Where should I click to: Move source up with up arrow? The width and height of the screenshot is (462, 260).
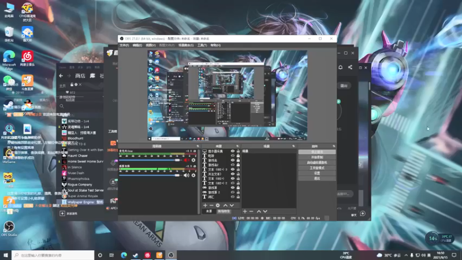225,205
